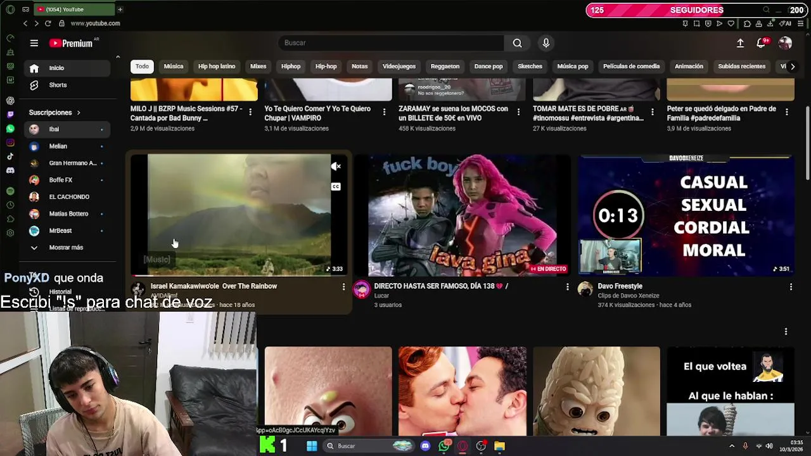Open fuck boy lava gina live thumbnail

coord(463,215)
